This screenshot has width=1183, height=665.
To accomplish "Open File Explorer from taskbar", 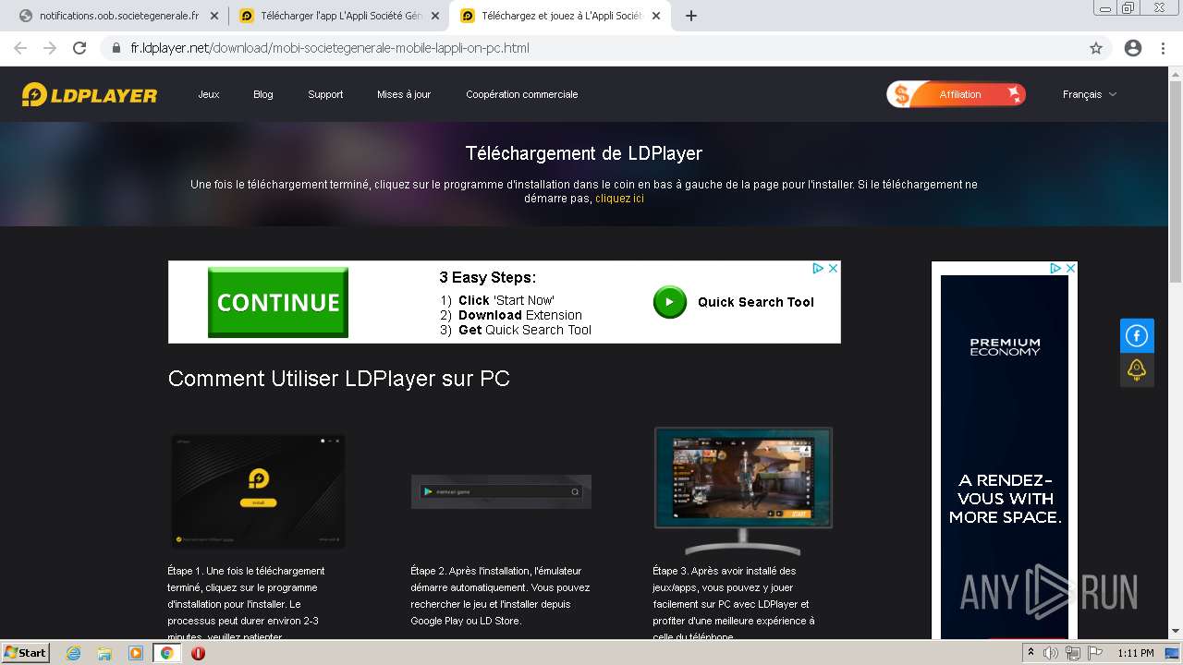I will pyautogui.click(x=104, y=653).
